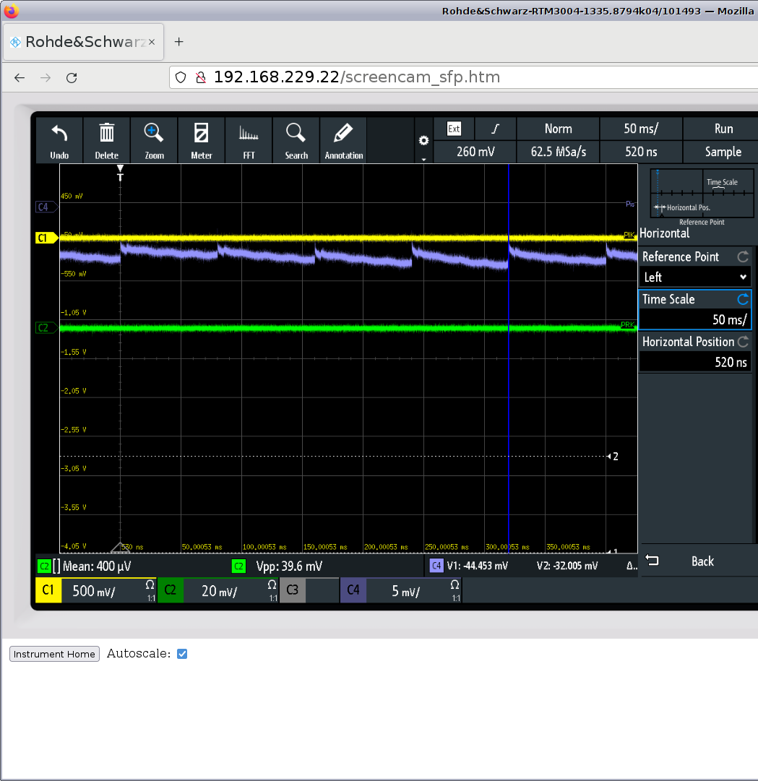Image resolution: width=758 pixels, height=781 pixels.
Task: Open the Search tool
Action: pyautogui.click(x=296, y=134)
